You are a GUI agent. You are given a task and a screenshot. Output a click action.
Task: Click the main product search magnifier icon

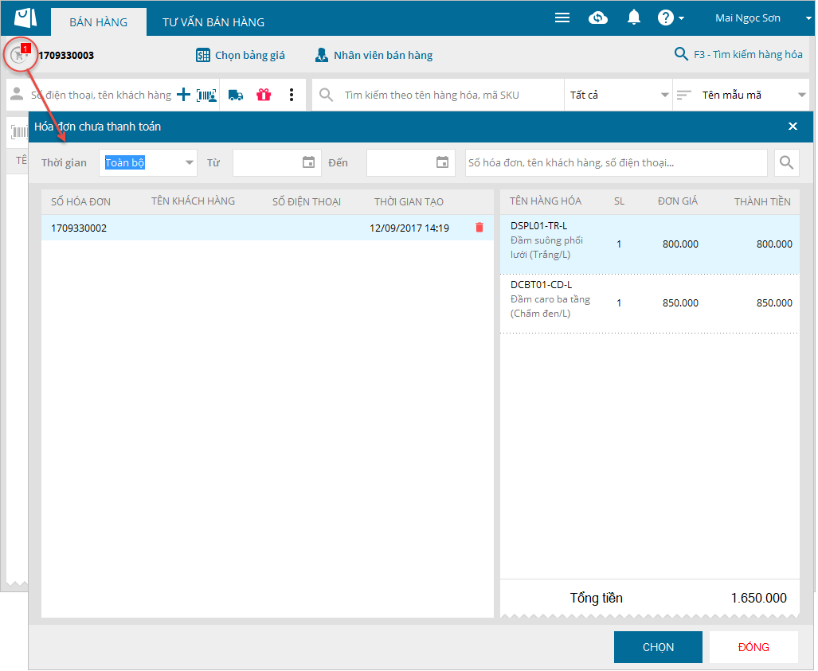click(x=326, y=95)
